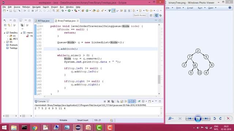Minimize the Console view button
The image size is (234, 131).
coord(156,101)
